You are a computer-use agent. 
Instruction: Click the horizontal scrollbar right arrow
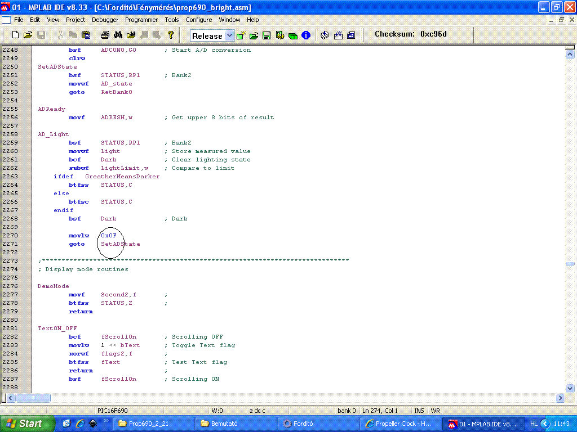(561, 398)
